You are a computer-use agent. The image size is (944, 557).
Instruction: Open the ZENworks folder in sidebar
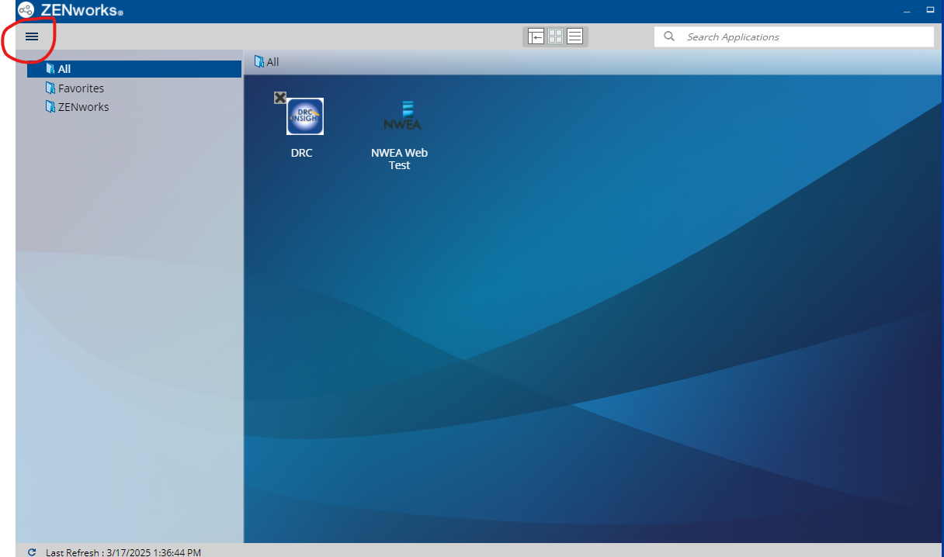83,107
